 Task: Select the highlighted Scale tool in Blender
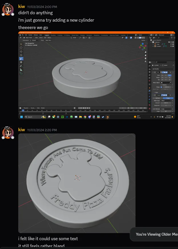click(21, 59)
